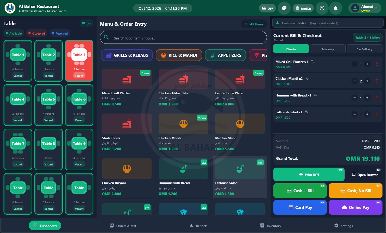Open the All Items filter
This screenshot has height=233, width=386.
(254, 24)
